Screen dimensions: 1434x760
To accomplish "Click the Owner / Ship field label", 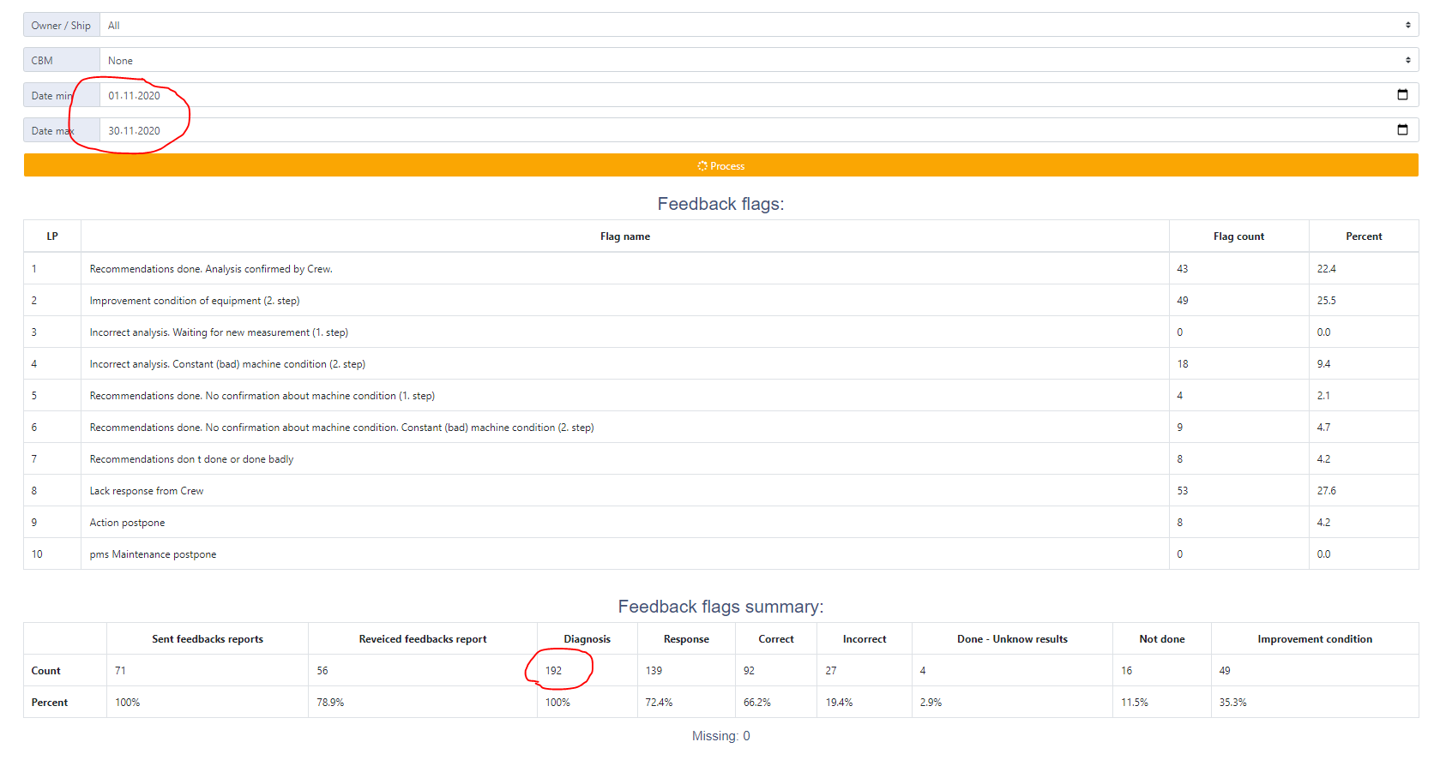I will 61,26.
